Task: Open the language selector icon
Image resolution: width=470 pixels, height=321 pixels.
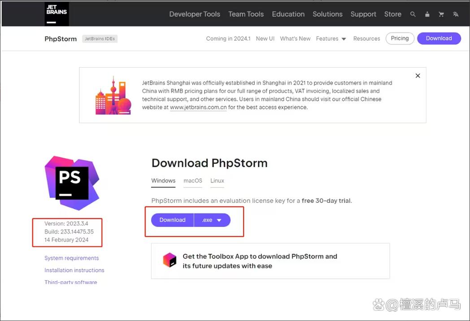Action: click(x=456, y=14)
